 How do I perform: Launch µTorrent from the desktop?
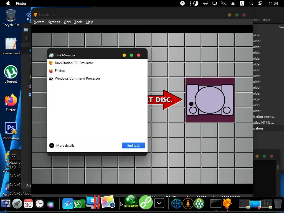(11, 74)
